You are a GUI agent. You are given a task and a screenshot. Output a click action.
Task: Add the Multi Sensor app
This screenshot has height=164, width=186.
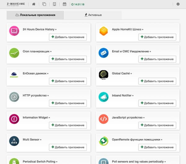point(68,147)
